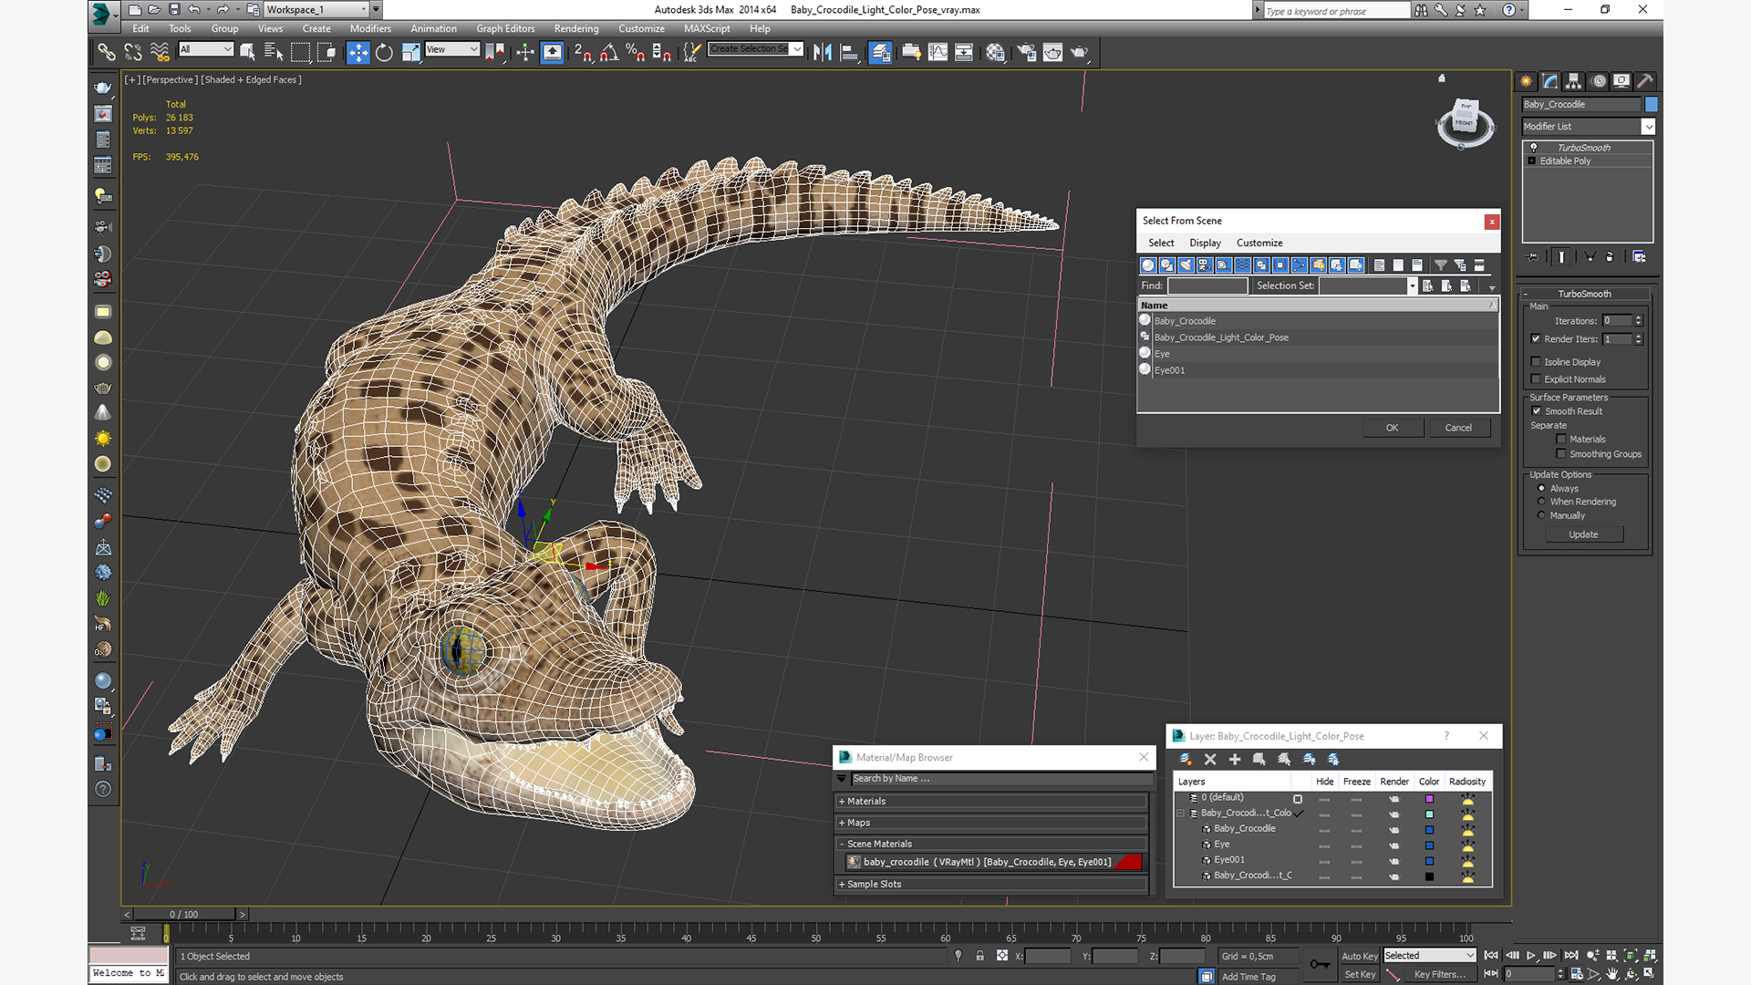Screen dimensions: 1751x985
Task: Toggle Display Geometry filter in Select From Scene
Action: pyautogui.click(x=1148, y=265)
